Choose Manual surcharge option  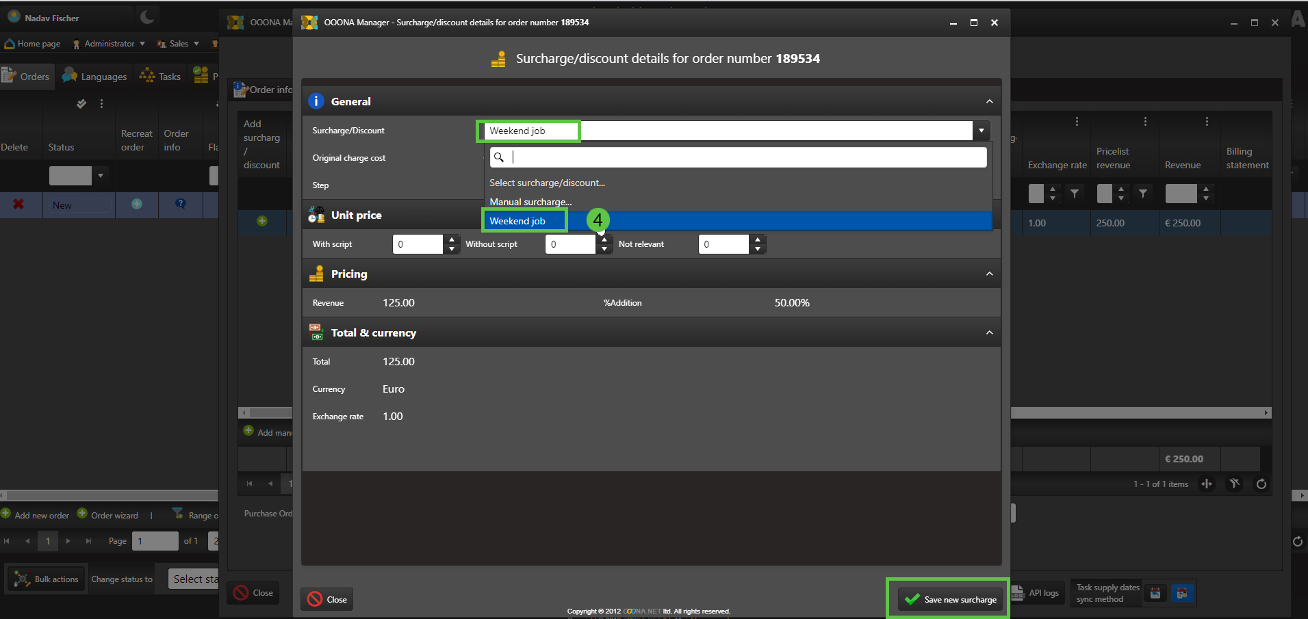pyautogui.click(x=530, y=202)
